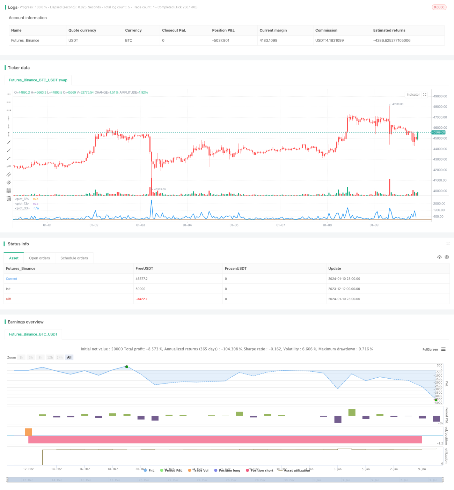
Task: Click the cloud download icon in Status info
Action: point(439,257)
